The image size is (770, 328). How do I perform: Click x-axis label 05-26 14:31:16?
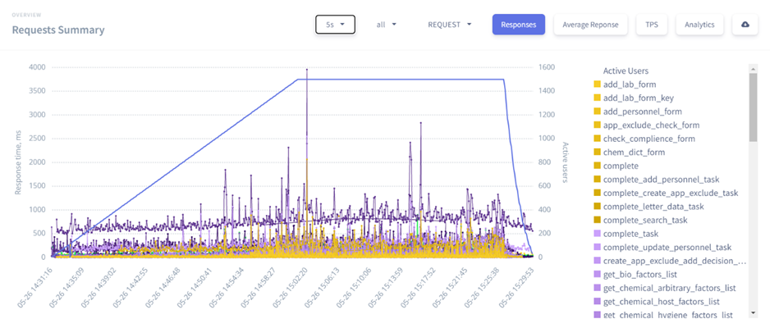click(34, 286)
